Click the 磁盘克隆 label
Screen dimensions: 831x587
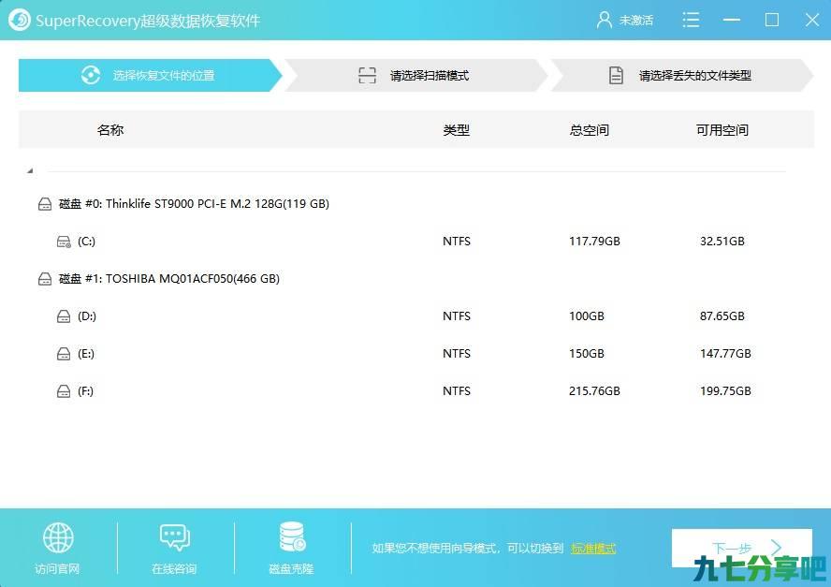click(291, 569)
